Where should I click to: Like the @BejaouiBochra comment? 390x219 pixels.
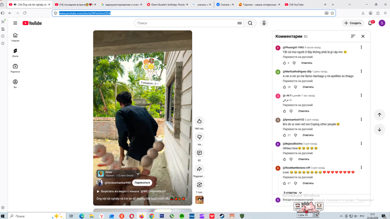[285, 159]
